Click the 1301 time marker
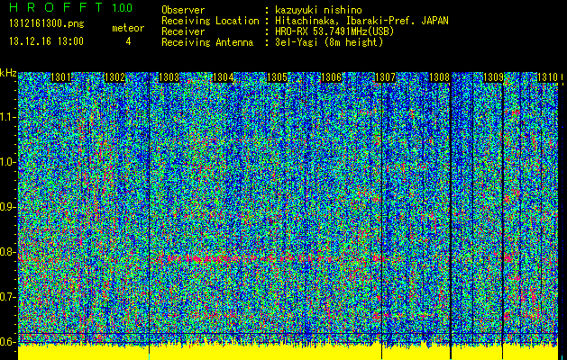Image resolution: width=567 pixels, height=360 pixels. click(61, 78)
